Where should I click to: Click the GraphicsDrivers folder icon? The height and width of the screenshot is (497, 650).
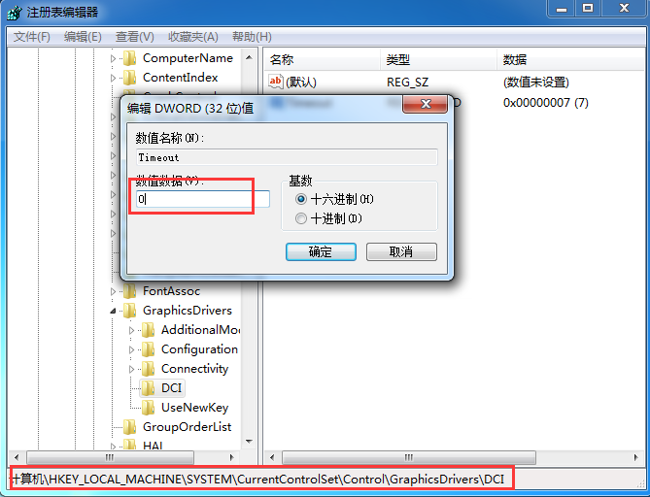130,311
